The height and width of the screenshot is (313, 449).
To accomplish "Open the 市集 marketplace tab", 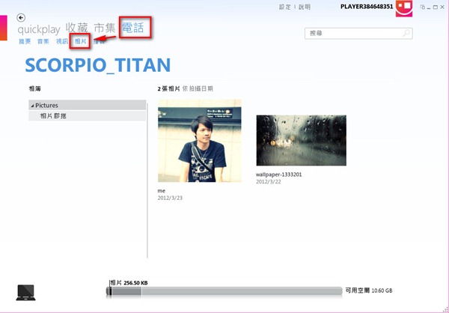I will (x=105, y=28).
